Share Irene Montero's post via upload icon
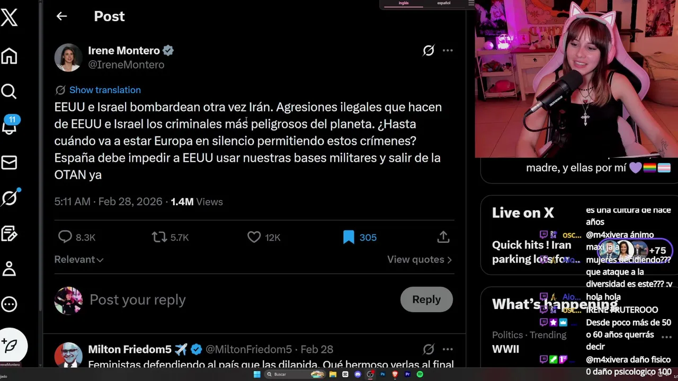The image size is (678, 381). pyautogui.click(x=443, y=237)
